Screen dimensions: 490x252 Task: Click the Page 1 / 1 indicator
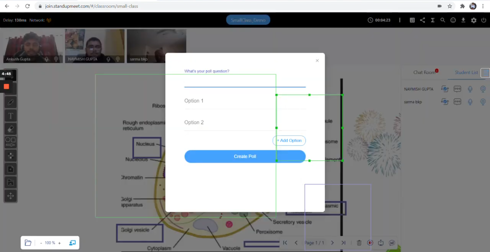click(314, 243)
